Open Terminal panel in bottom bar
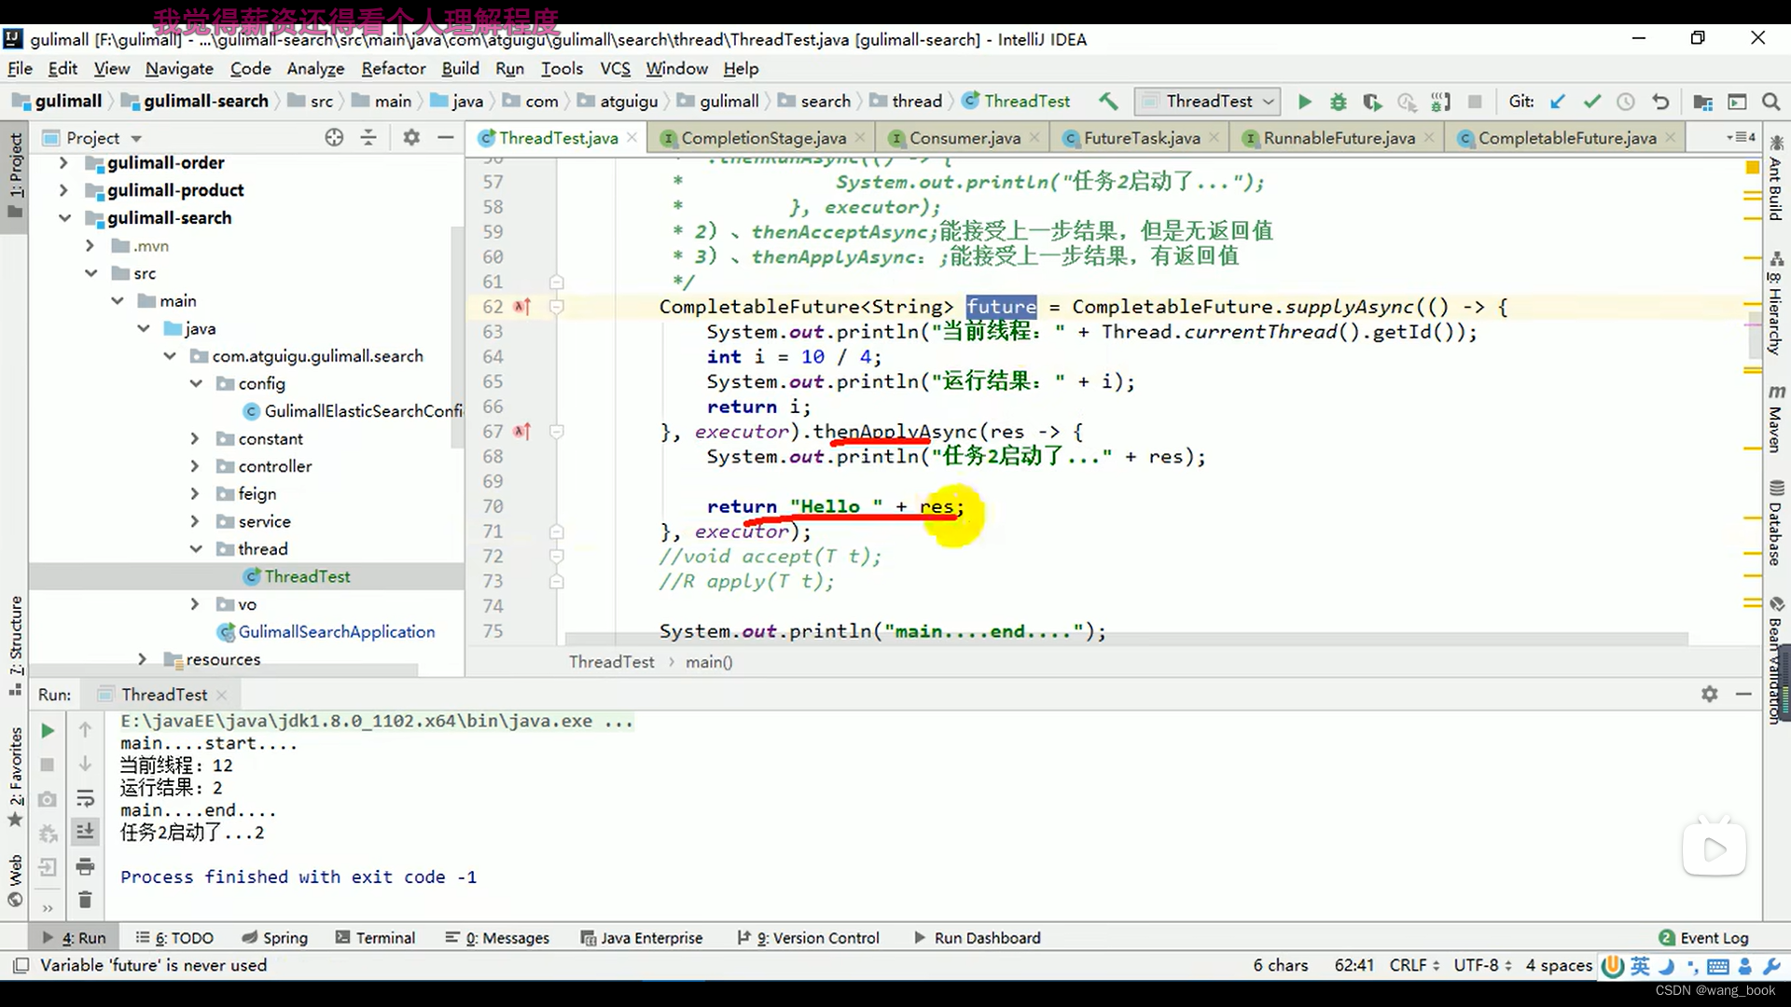The height and width of the screenshot is (1007, 1791). pyautogui.click(x=385, y=938)
